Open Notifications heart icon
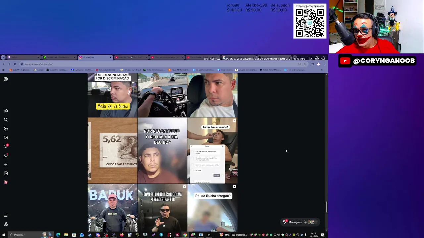 click(x=6, y=155)
